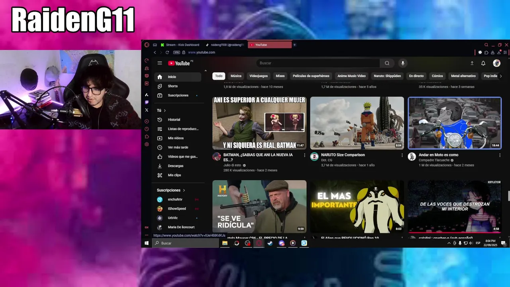Select the Anime Music Video chip
The image size is (510, 287).
(351, 76)
